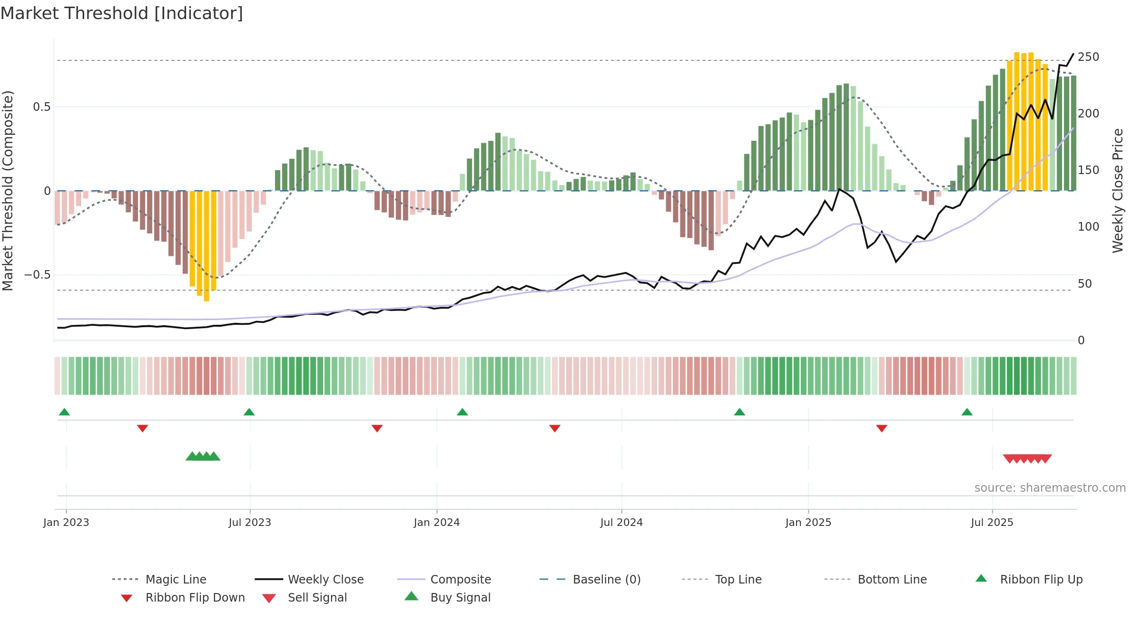Toggle the Buy Signal legend entry
Screen dimensions: 1142x642
447,597
